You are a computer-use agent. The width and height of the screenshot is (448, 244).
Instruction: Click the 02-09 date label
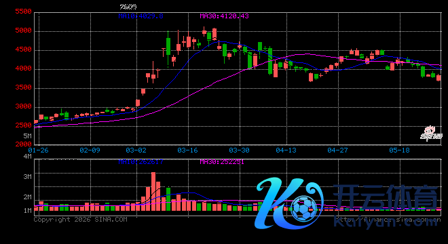click(x=90, y=150)
